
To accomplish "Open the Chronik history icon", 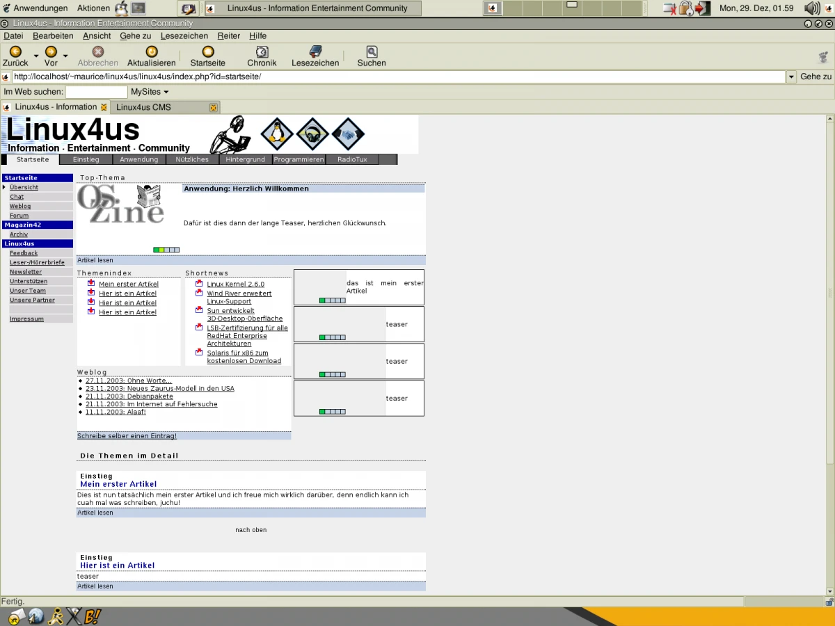I will 262,51.
